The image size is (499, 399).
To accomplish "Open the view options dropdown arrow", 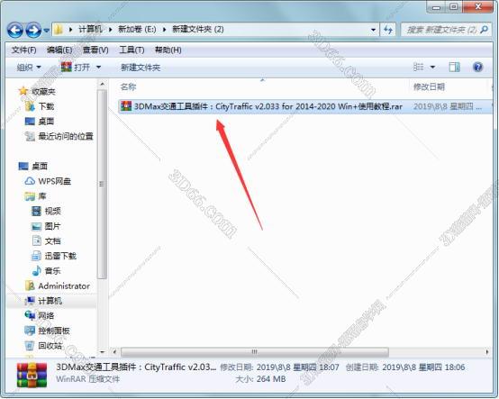I will tap(433, 68).
